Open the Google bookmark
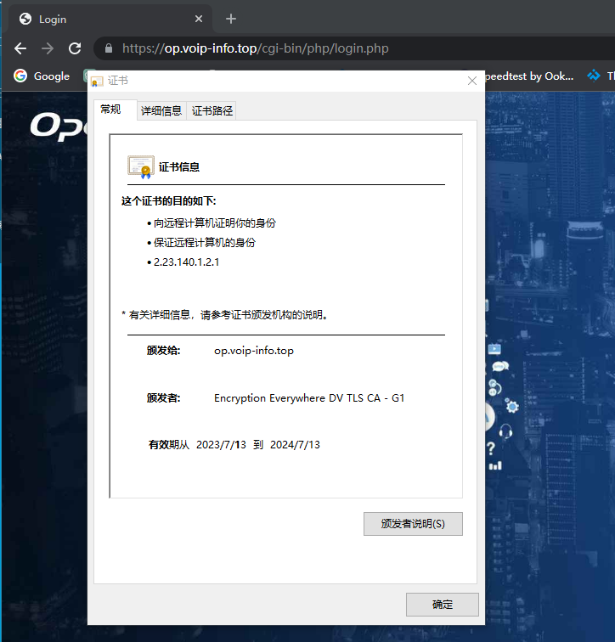This screenshot has width=615, height=642. tap(42, 76)
